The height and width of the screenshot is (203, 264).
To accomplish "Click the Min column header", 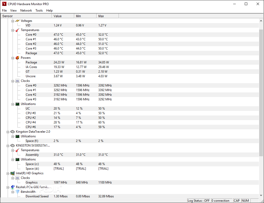I will tap(85, 16).
